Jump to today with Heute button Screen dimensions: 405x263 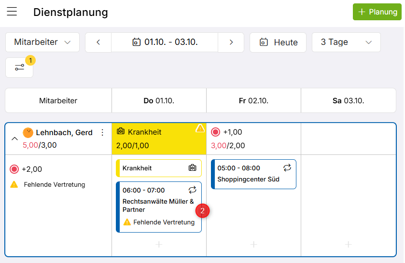click(x=278, y=42)
